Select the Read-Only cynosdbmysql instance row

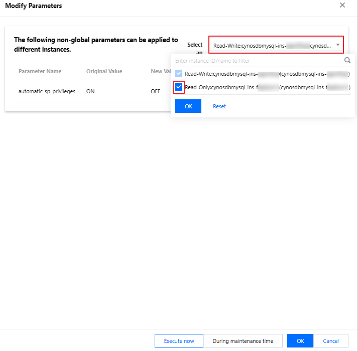coord(263,87)
